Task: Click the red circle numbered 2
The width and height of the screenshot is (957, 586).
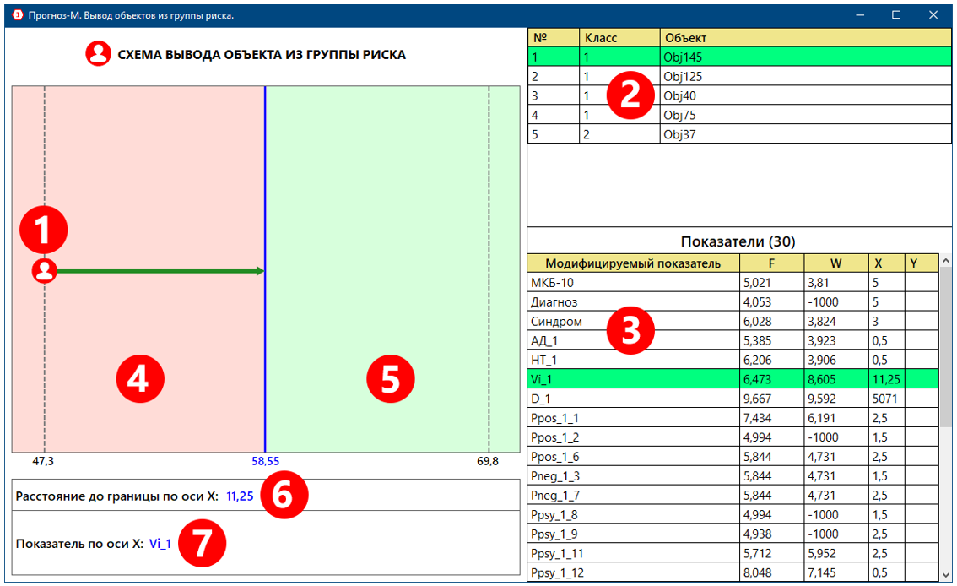Action: point(630,96)
